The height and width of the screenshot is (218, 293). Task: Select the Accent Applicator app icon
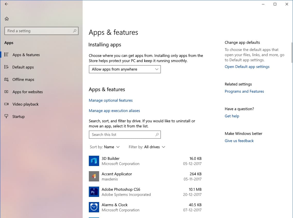pos(94,177)
